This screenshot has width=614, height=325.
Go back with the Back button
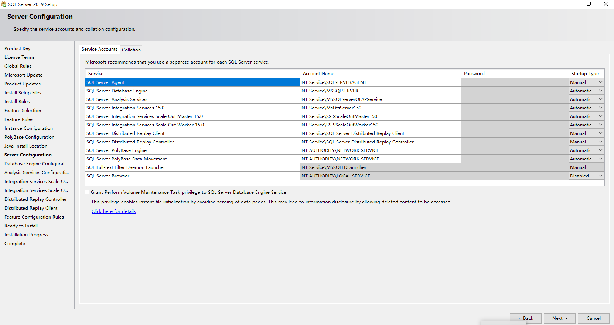526,318
